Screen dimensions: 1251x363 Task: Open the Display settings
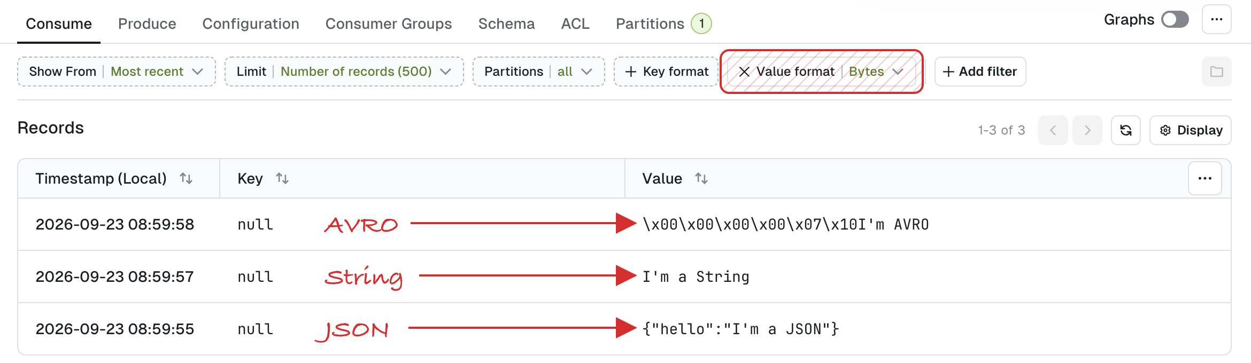(1191, 130)
